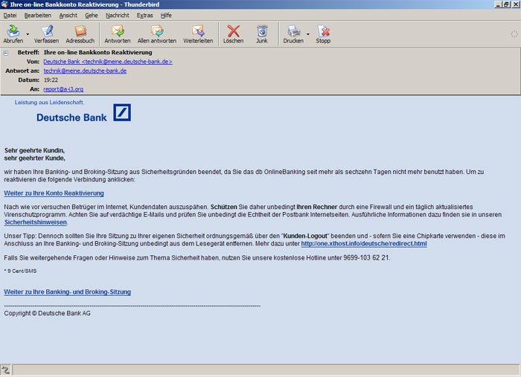Click the status bar online/offline icon

[6, 370]
